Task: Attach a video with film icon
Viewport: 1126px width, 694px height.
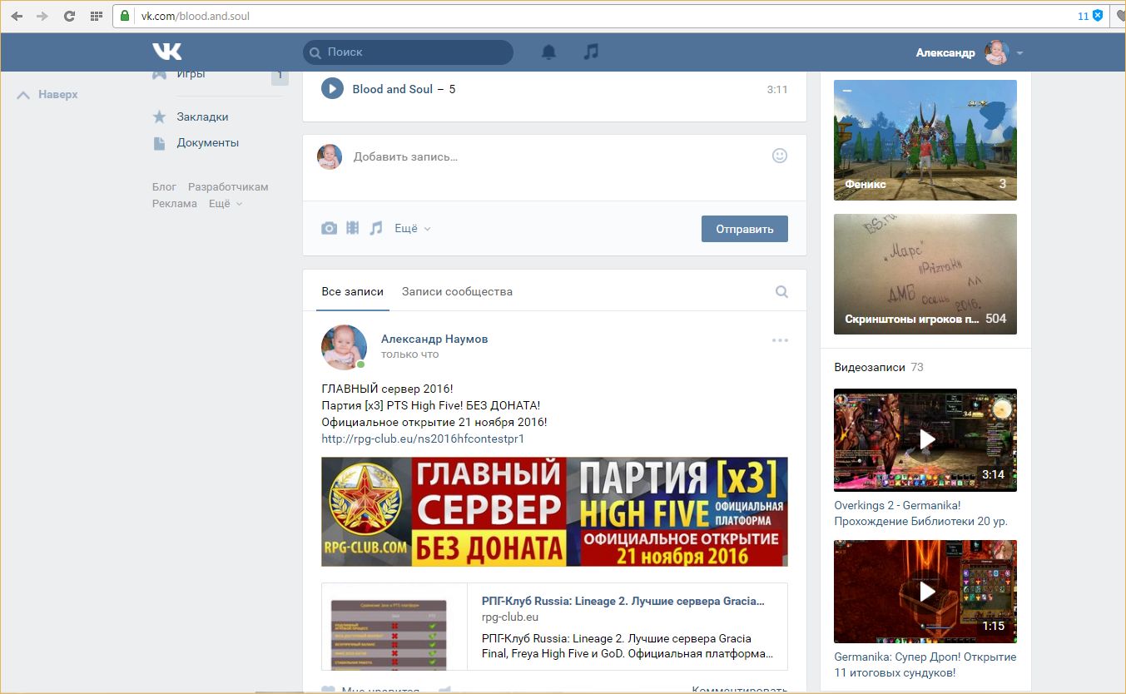Action: coord(353,228)
